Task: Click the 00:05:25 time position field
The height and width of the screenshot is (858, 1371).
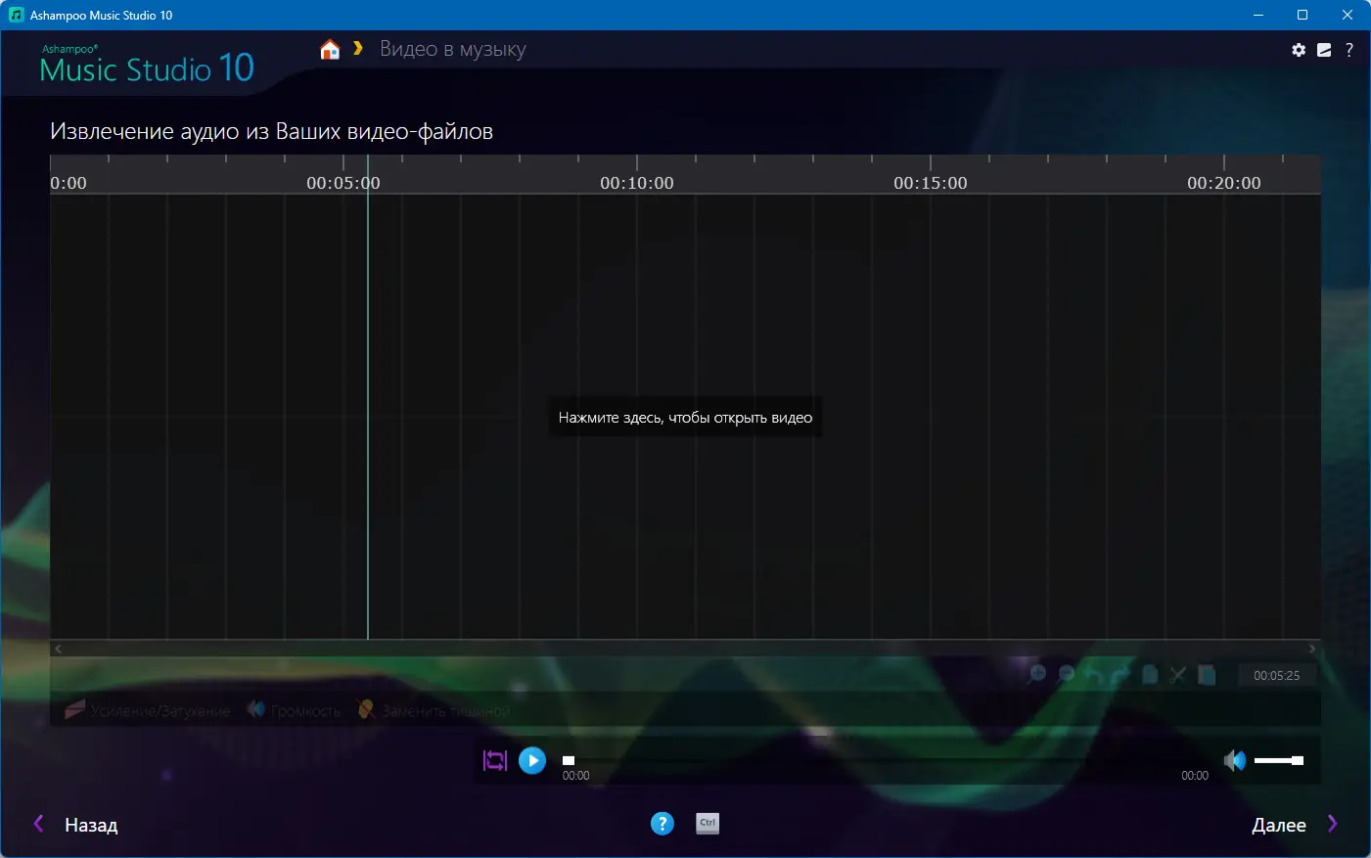Action: (1277, 675)
